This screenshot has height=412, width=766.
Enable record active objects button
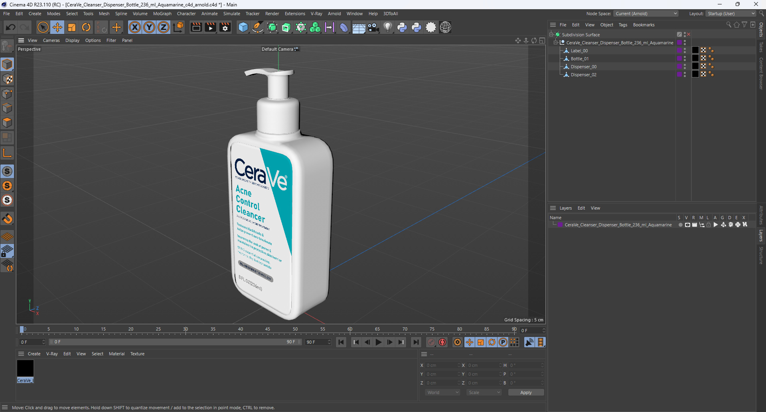[431, 342]
